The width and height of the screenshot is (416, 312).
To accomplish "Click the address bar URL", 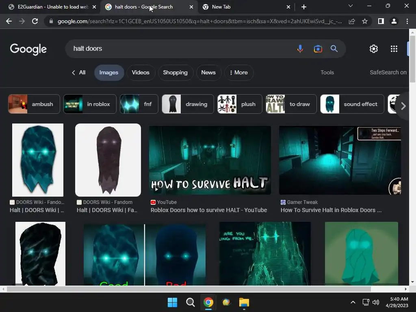I will pyautogui.click(x=199, y=21).
